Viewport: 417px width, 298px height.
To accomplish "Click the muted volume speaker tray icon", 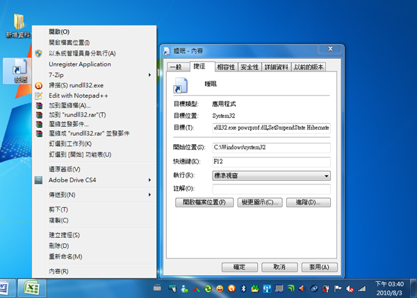I will [x=350, y=289].
